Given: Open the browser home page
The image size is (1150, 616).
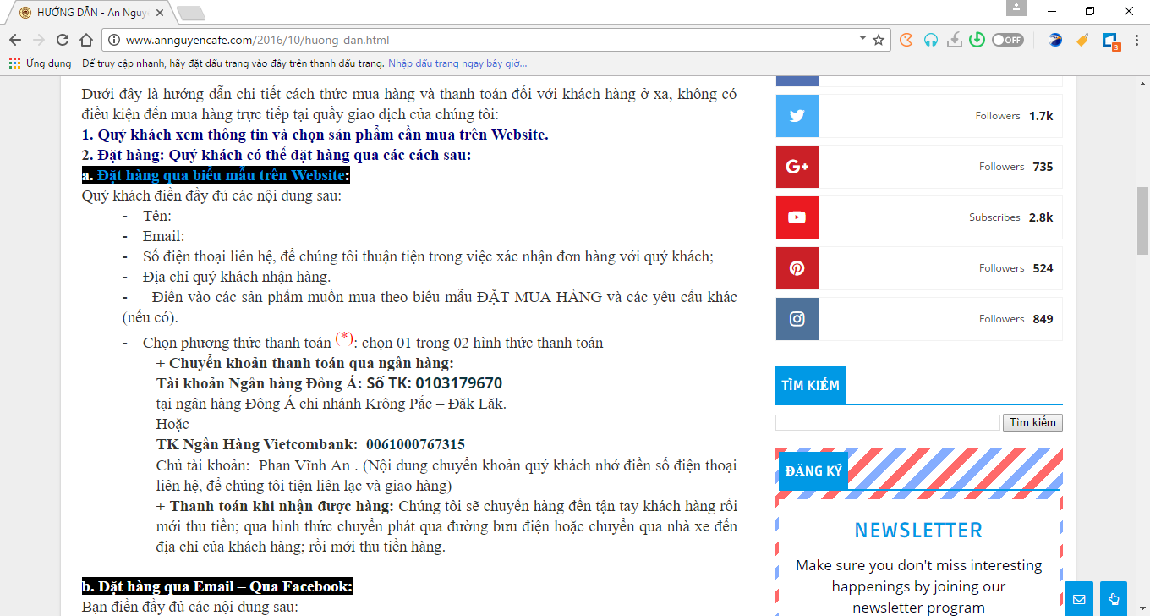Looking at the screenshot, I should coord(86,40).
